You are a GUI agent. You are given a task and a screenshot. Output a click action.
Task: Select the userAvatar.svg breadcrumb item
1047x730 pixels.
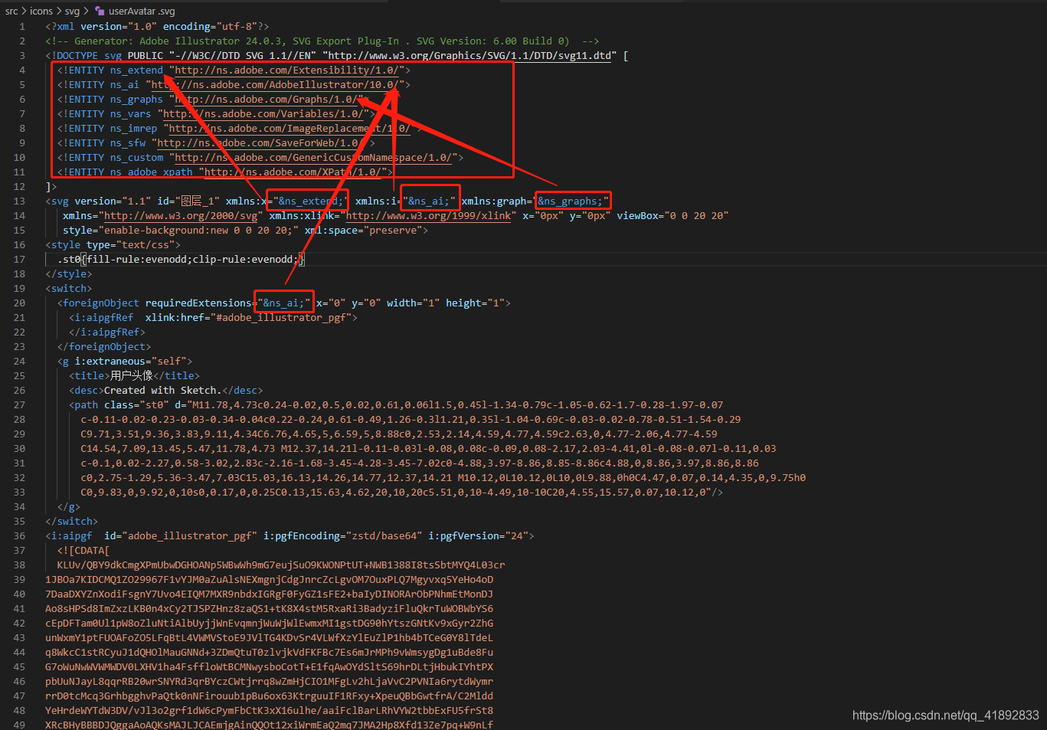(x=142, y=11)
